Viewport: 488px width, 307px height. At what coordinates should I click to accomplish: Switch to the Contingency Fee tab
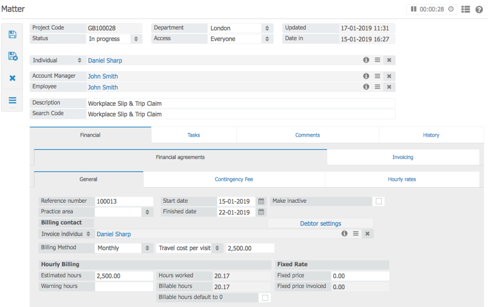coord(233,179)
